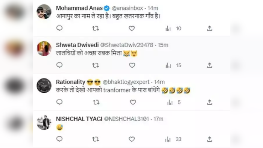This screenshot has height=148, width=263.
Task: Retweet Shweta Dwivedi's tweet
Action: [x=96, y=65]
